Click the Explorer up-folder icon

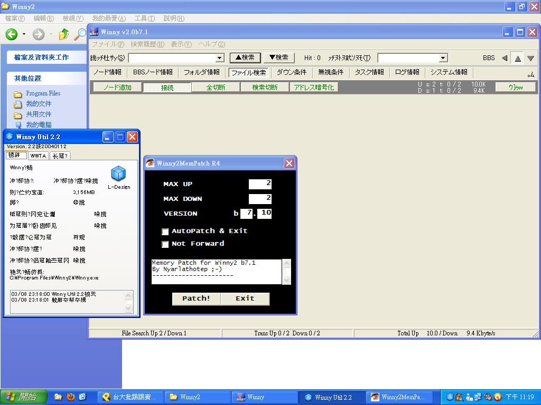pos(64,34)
